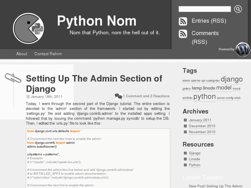Click the speech bubbles comment icon
Image resolution: width=251 pixels, height=188 pixels.
118,96
